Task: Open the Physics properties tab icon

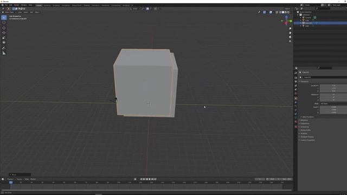Action: 296,110
